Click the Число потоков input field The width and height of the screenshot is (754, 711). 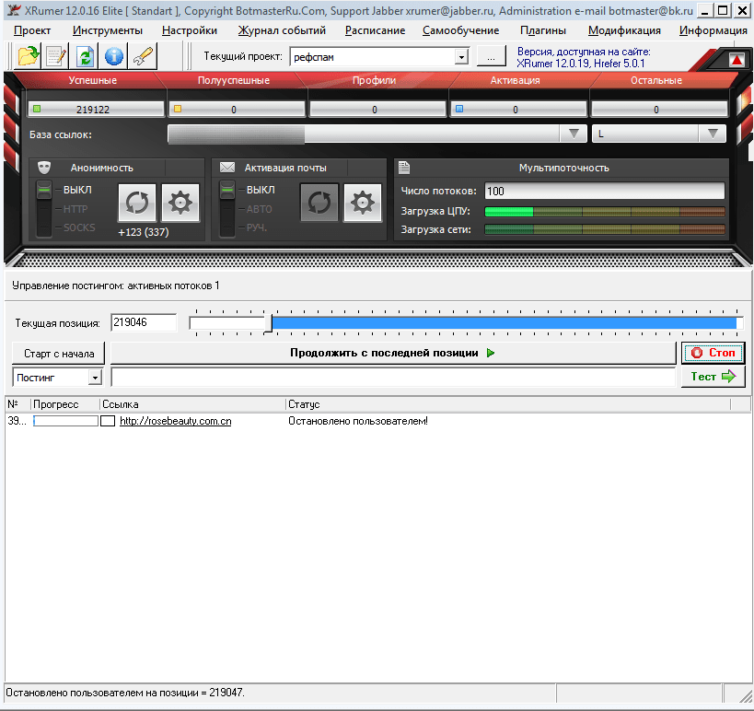coord(605,191)
